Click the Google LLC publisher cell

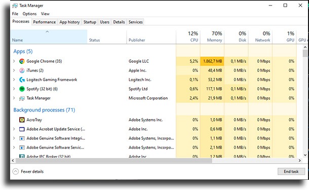(x=139, y=61)
